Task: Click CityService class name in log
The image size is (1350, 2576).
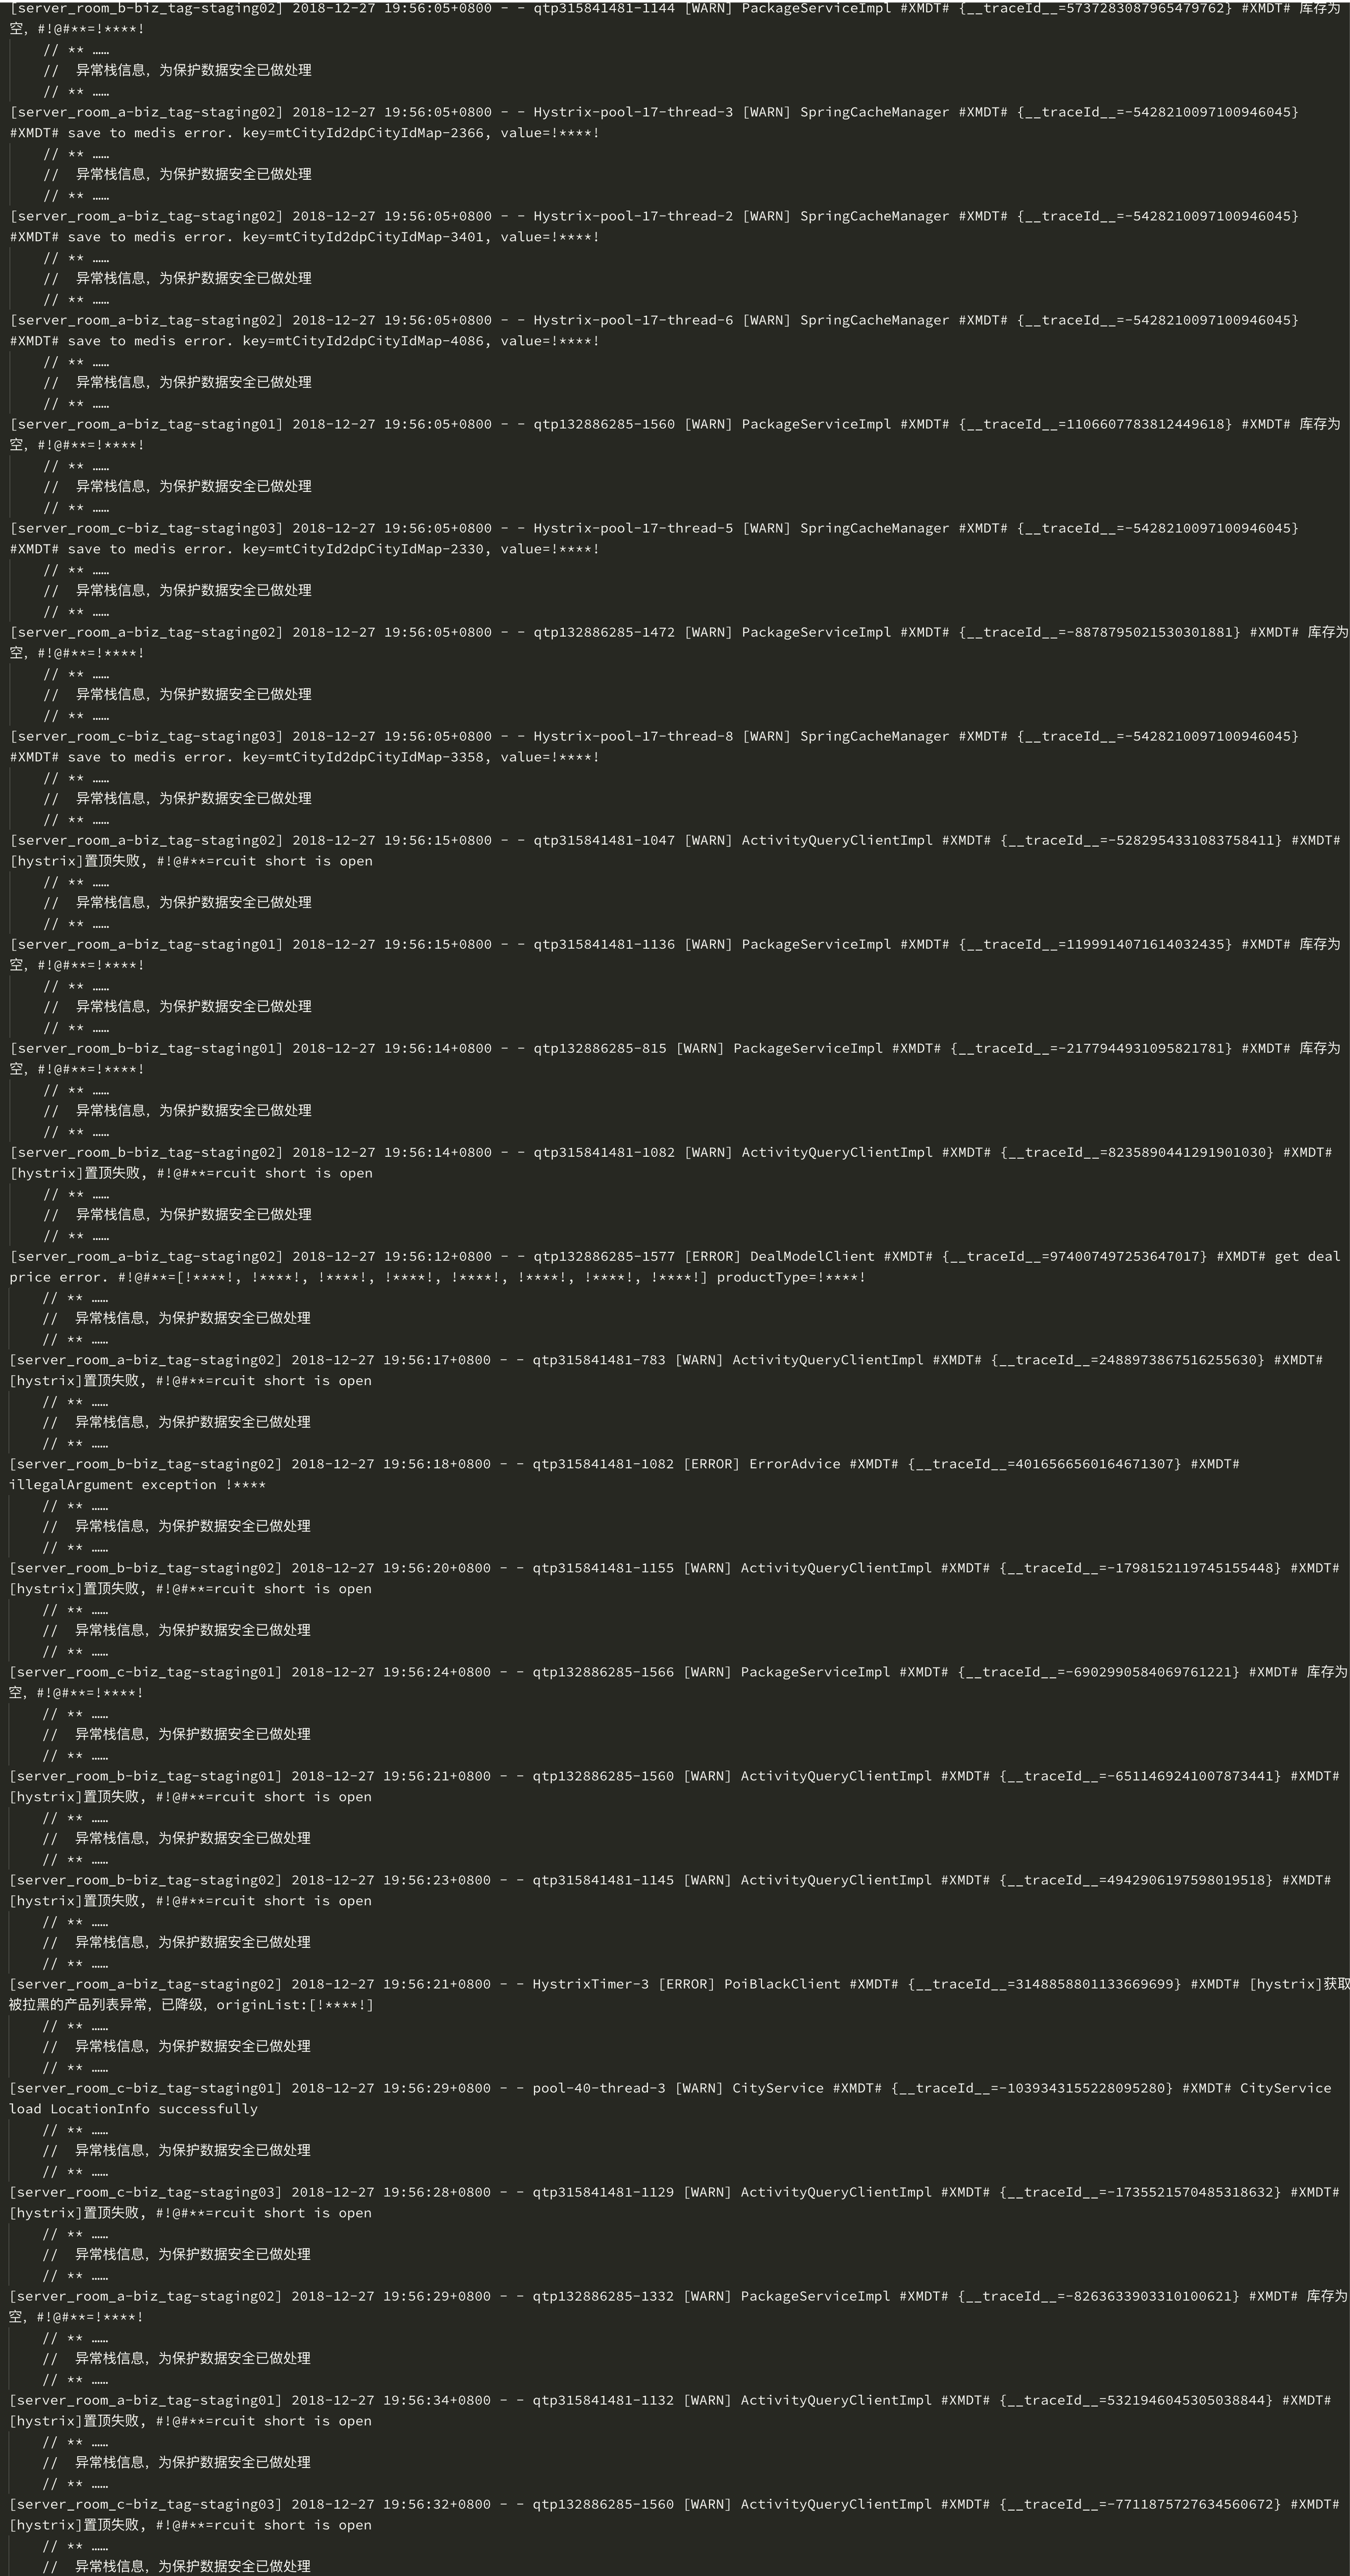Action: pyautogui.click(x=778, y=2088)
